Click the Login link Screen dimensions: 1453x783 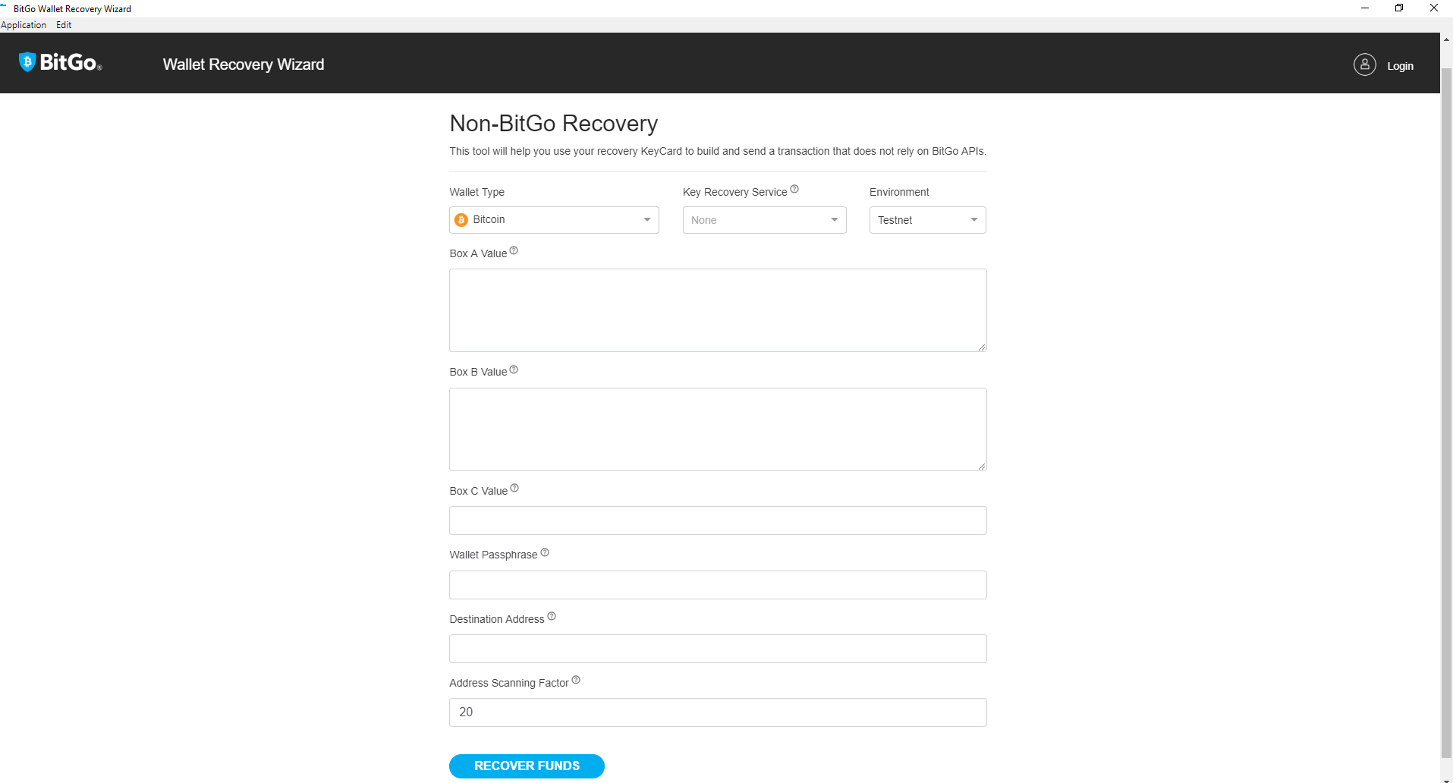(1400, 66)
